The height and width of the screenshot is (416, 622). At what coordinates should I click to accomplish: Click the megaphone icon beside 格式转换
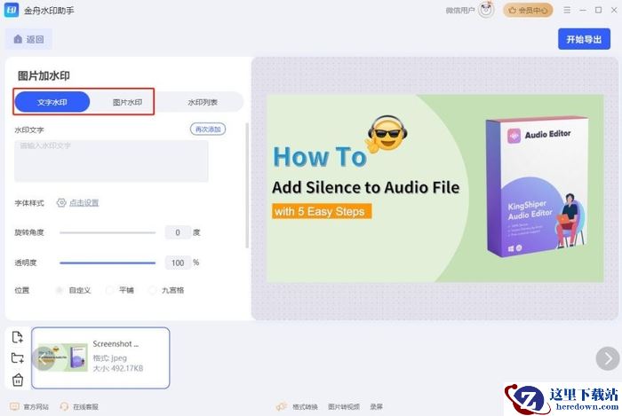(282, 406)
